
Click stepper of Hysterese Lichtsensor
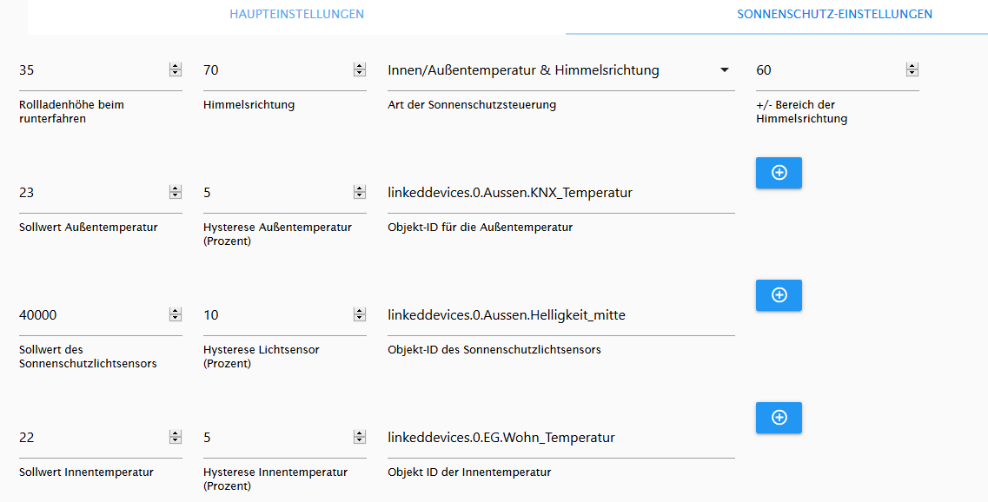(x=359, y=314)
